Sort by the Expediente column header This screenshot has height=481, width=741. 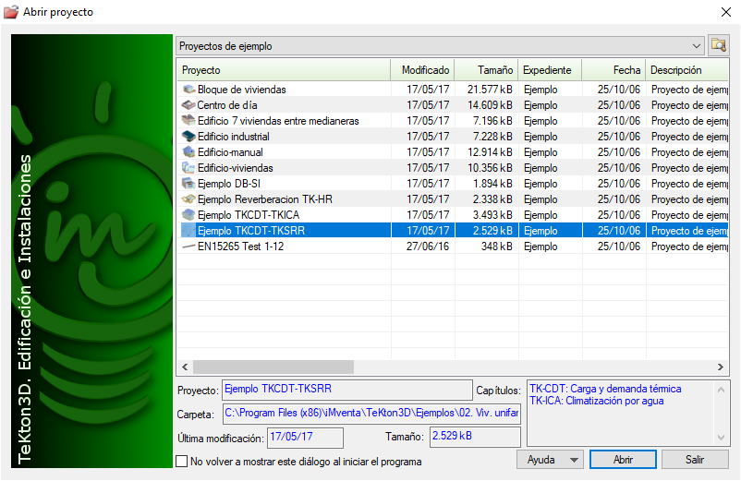coord(550,70)
